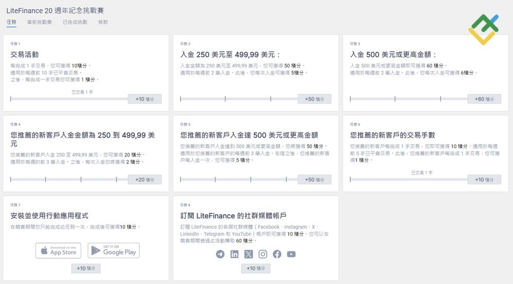Image resolution: width=513 pixels, height=284 pixels.
Task: Click the 任務 8 label
Action: point(185,205)
